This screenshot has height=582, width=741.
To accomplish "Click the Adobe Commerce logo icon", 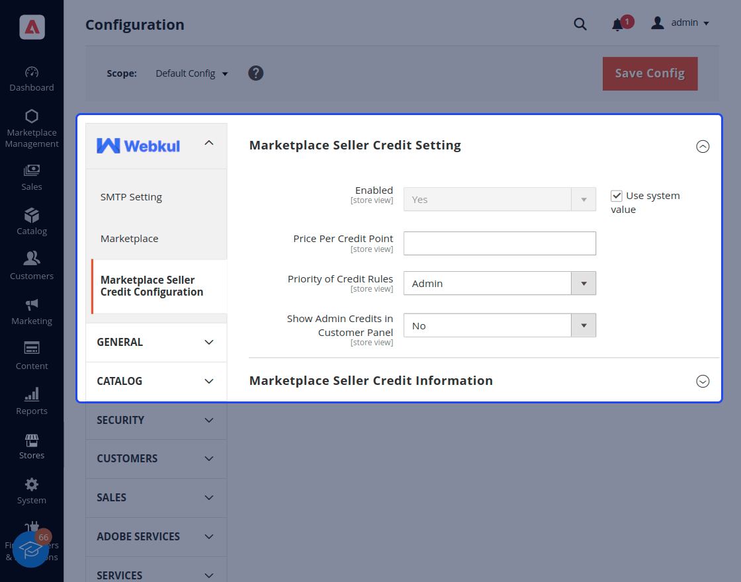I will [x=32, y=27].
